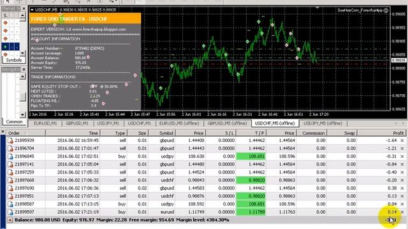
Task: Click the order icon for ticket 21896845
Action: click(x=10, y=156)
